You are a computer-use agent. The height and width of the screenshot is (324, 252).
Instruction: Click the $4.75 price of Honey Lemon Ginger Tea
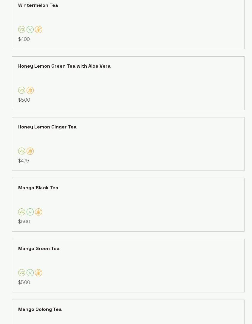pyautogui.click(x=24, y=161)
